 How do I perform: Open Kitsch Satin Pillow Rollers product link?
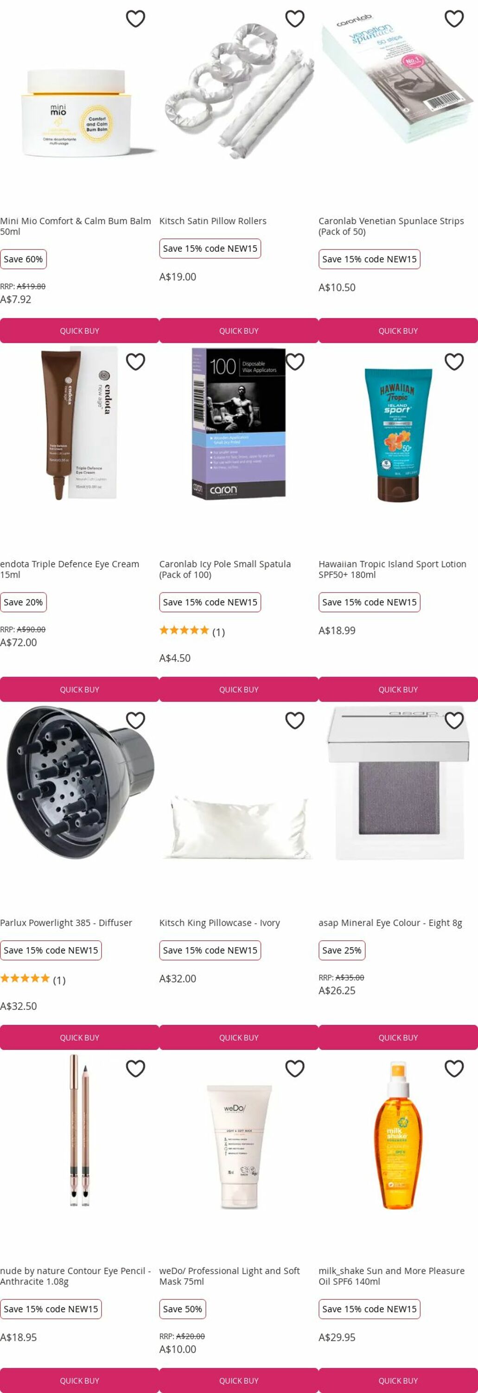[213, 221]
